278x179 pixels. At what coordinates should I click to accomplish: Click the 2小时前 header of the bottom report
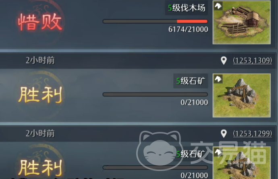[40, 133]
